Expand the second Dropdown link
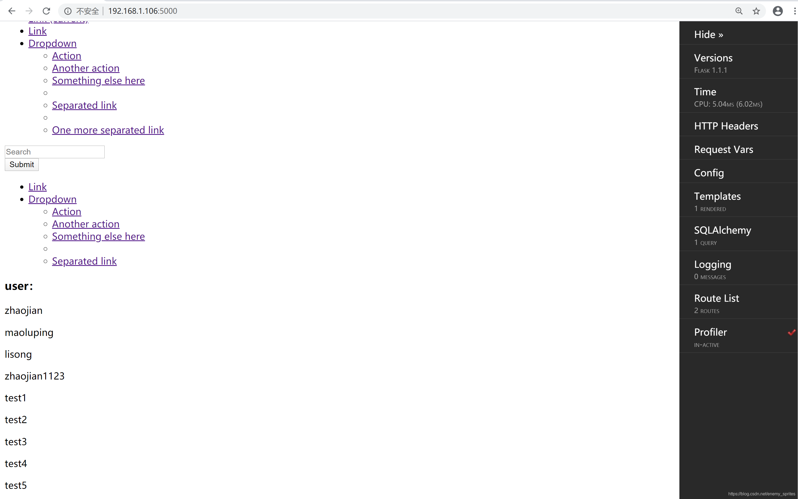798x499 pixels. pyautogui.click(x=52, y=199)
